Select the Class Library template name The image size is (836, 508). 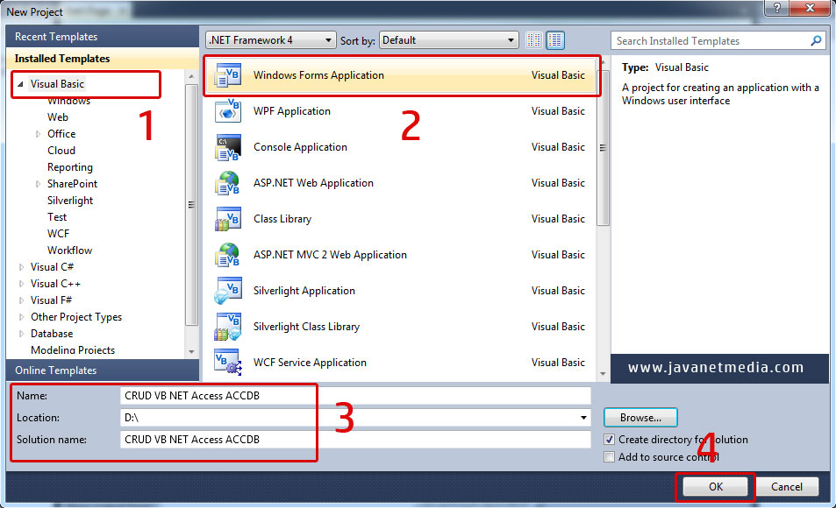coord(282,219)
